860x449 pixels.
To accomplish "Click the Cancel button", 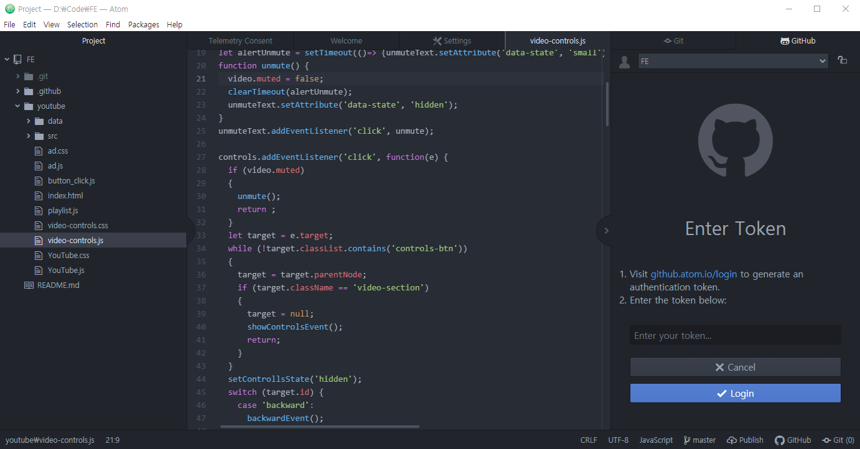I will click(x=736, y=367).
